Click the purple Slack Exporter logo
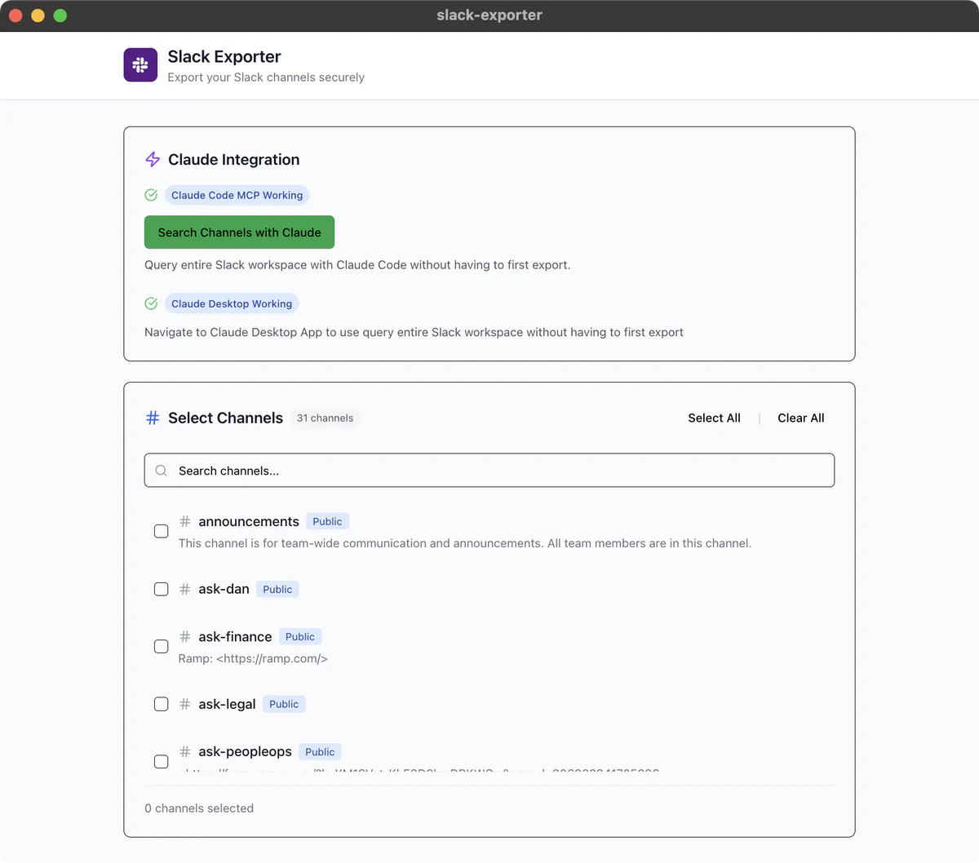The width and height of the screenshot is (979, 863). point(140,64)
